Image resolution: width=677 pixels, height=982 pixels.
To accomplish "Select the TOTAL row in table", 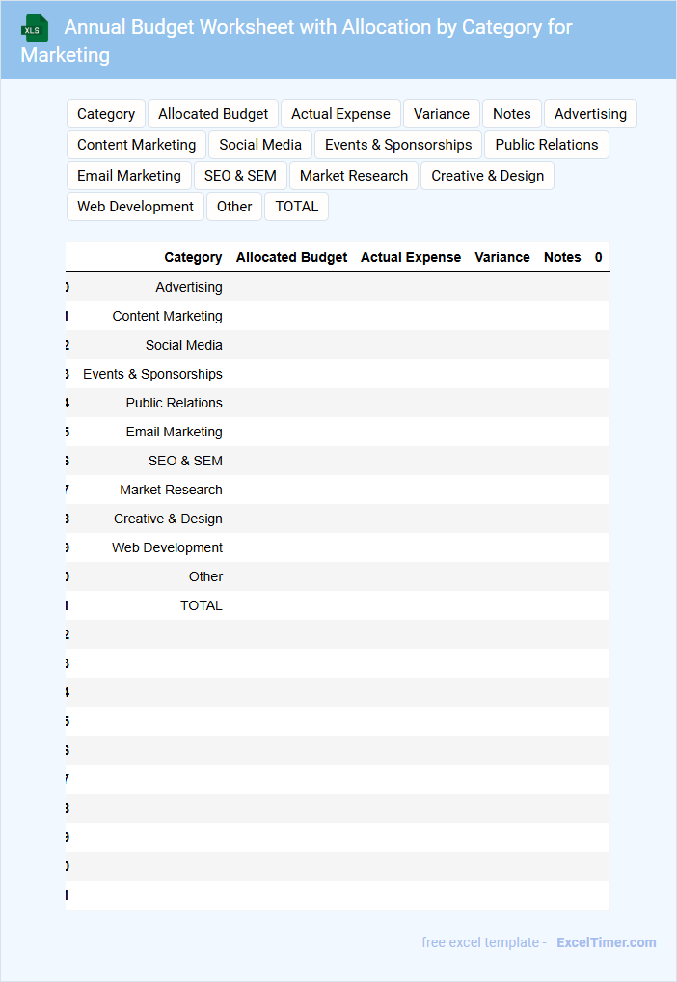I will coord(338,605).
